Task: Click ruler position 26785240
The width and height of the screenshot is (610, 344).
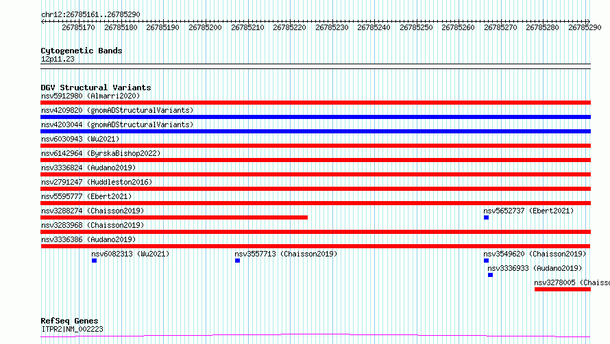Action: tap(374, 27)
